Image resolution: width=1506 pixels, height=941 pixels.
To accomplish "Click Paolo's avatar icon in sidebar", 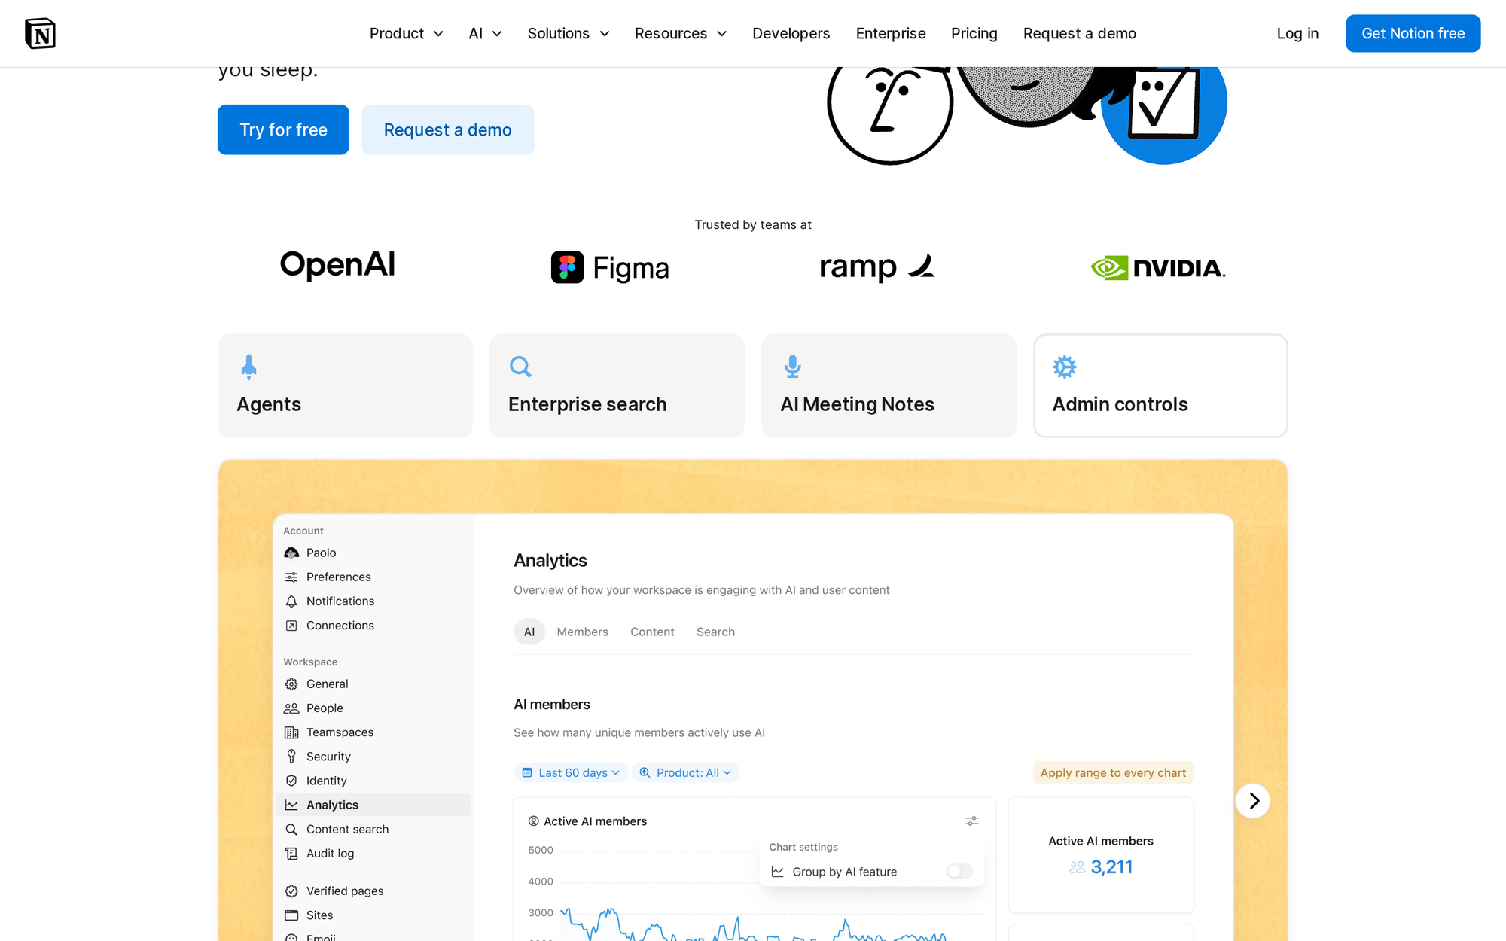I will 291,553.
